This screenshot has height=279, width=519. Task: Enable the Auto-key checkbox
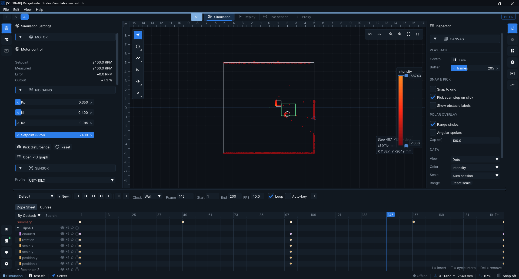click(288, 196)
